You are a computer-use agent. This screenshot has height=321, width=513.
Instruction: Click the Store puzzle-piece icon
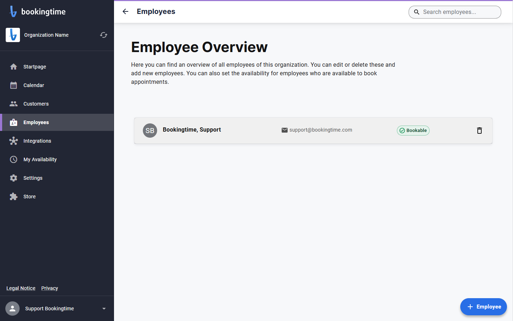tap(14, 197)
